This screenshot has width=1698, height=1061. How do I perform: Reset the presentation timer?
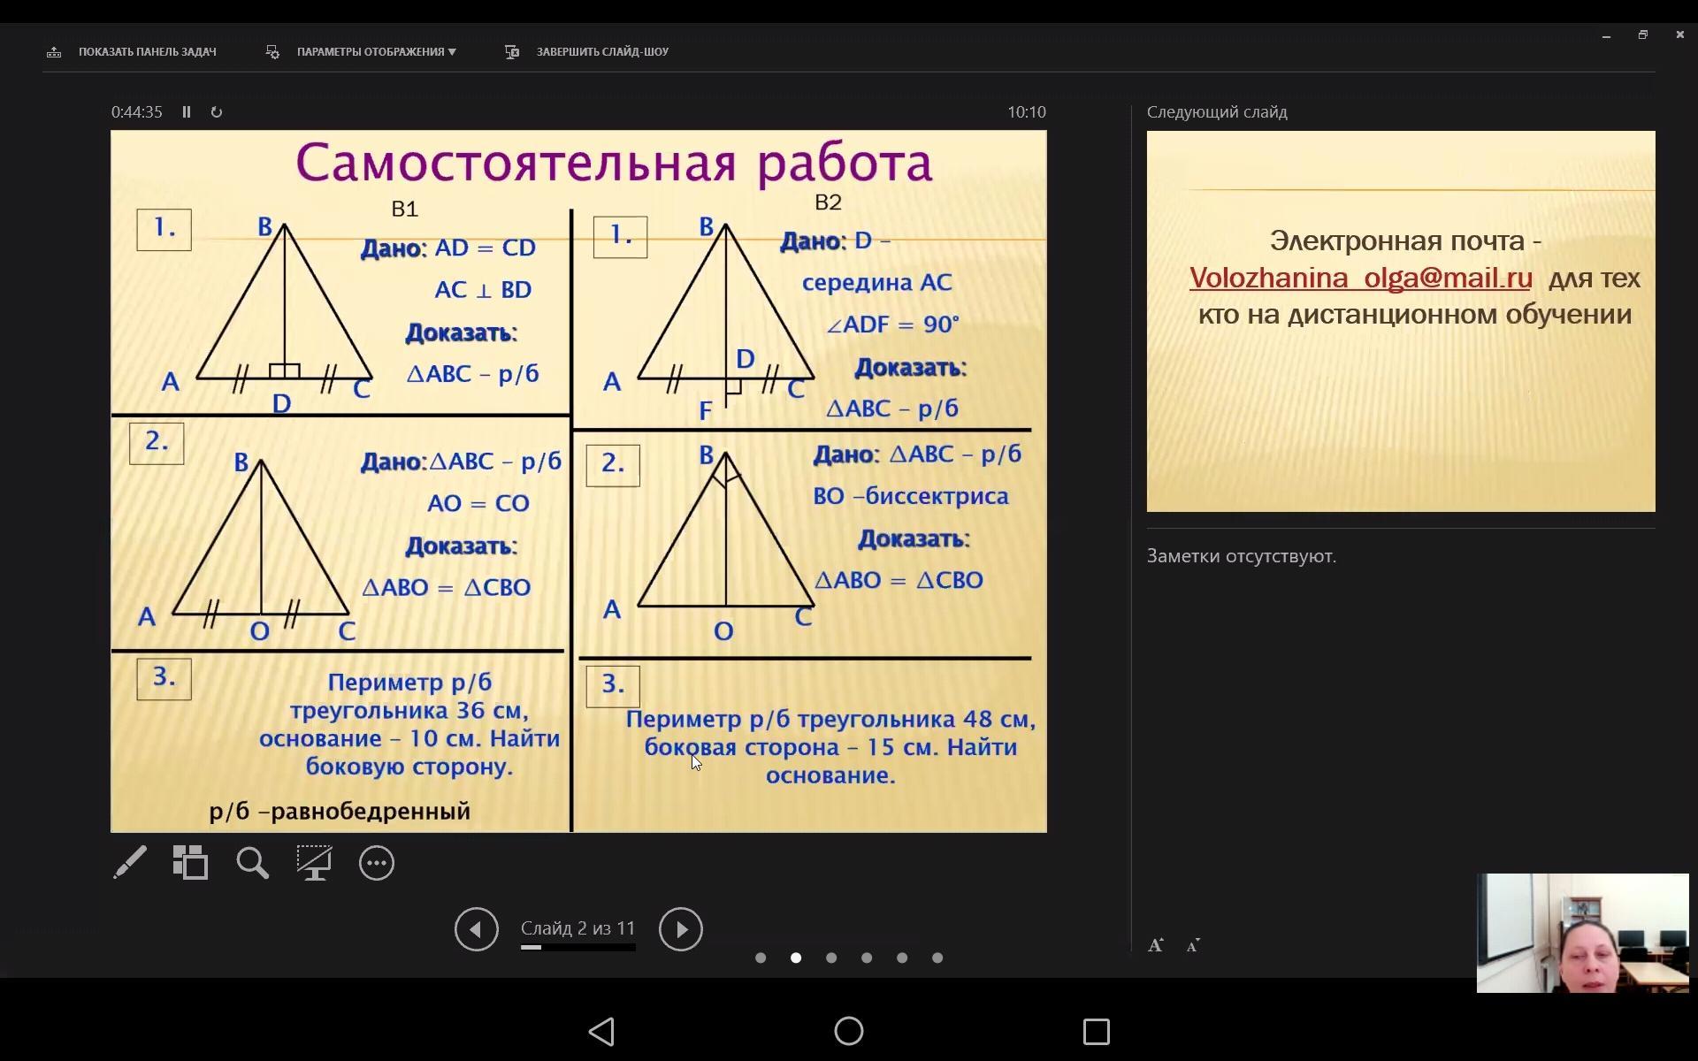[x=217, y=112]
